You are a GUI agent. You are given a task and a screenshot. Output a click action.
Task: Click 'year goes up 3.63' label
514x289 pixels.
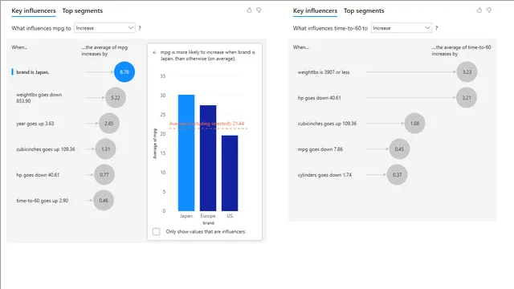pyautogui.click(x=35, y=124)
